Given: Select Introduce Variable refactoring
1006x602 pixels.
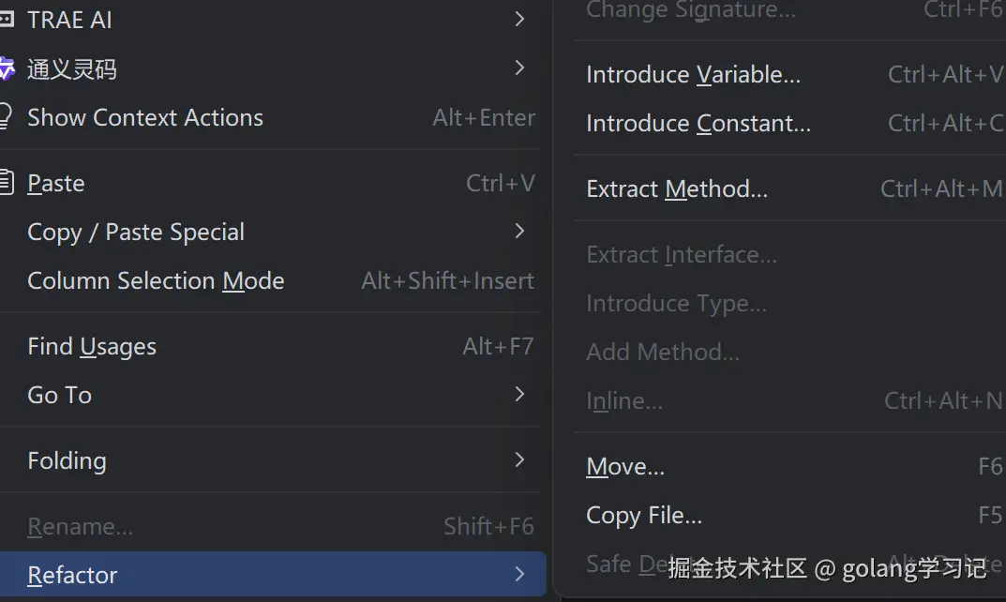Looking at the screenshot, I should (x=693, y=74).
